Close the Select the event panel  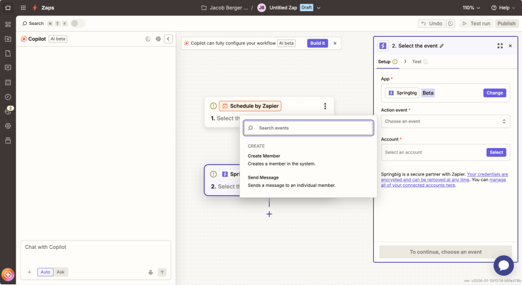tap(510, 46)
